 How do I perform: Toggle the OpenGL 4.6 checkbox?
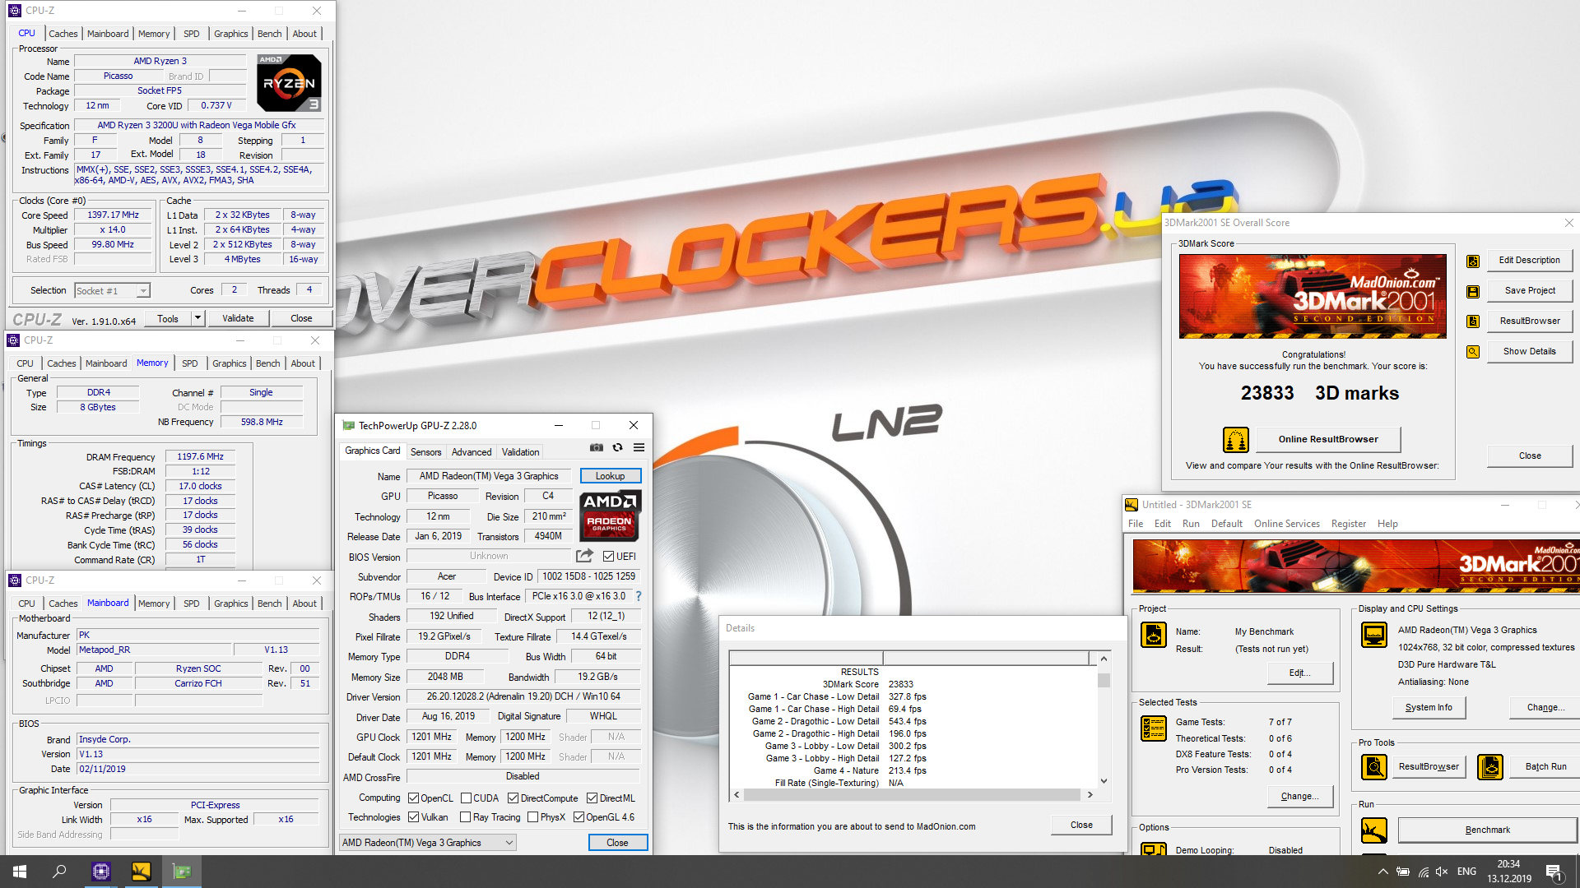click(x=579, y=817)
